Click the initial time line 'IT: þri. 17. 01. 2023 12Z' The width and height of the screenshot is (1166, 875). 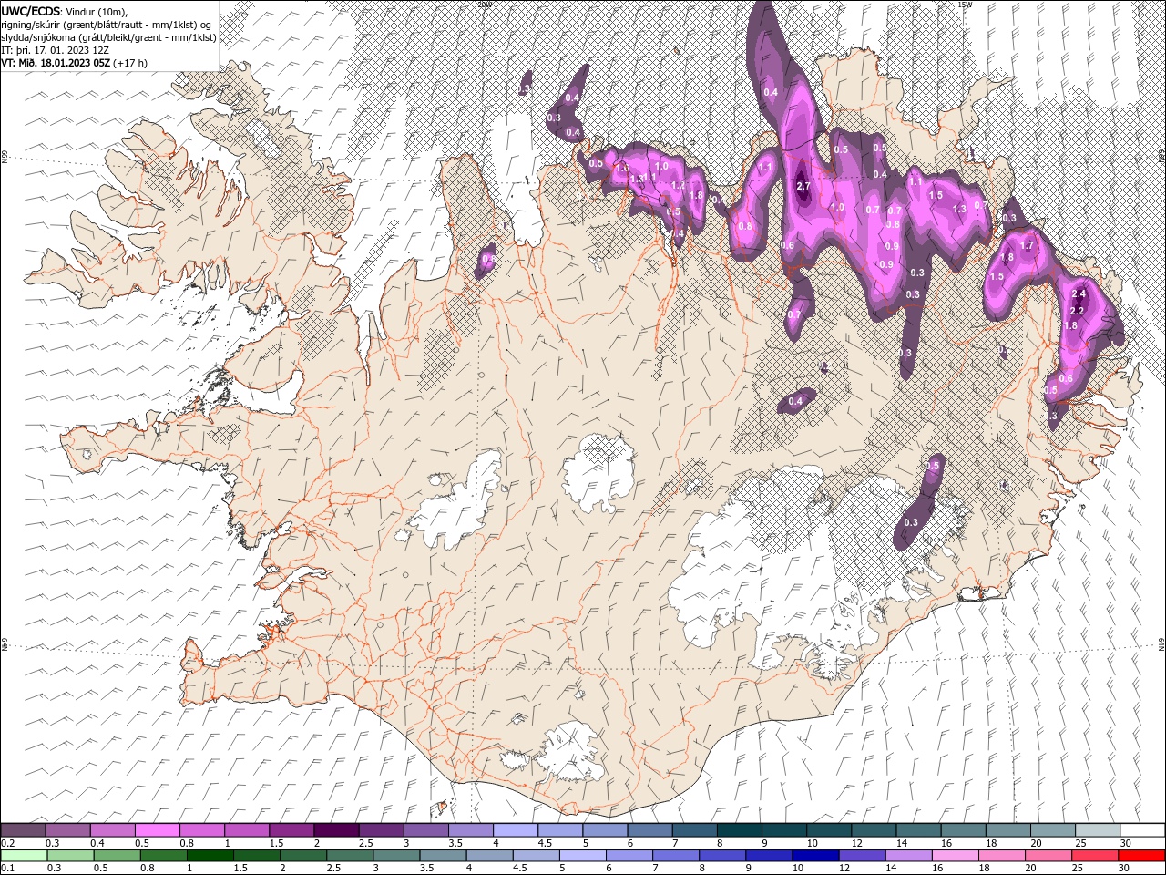pos(53,50)
